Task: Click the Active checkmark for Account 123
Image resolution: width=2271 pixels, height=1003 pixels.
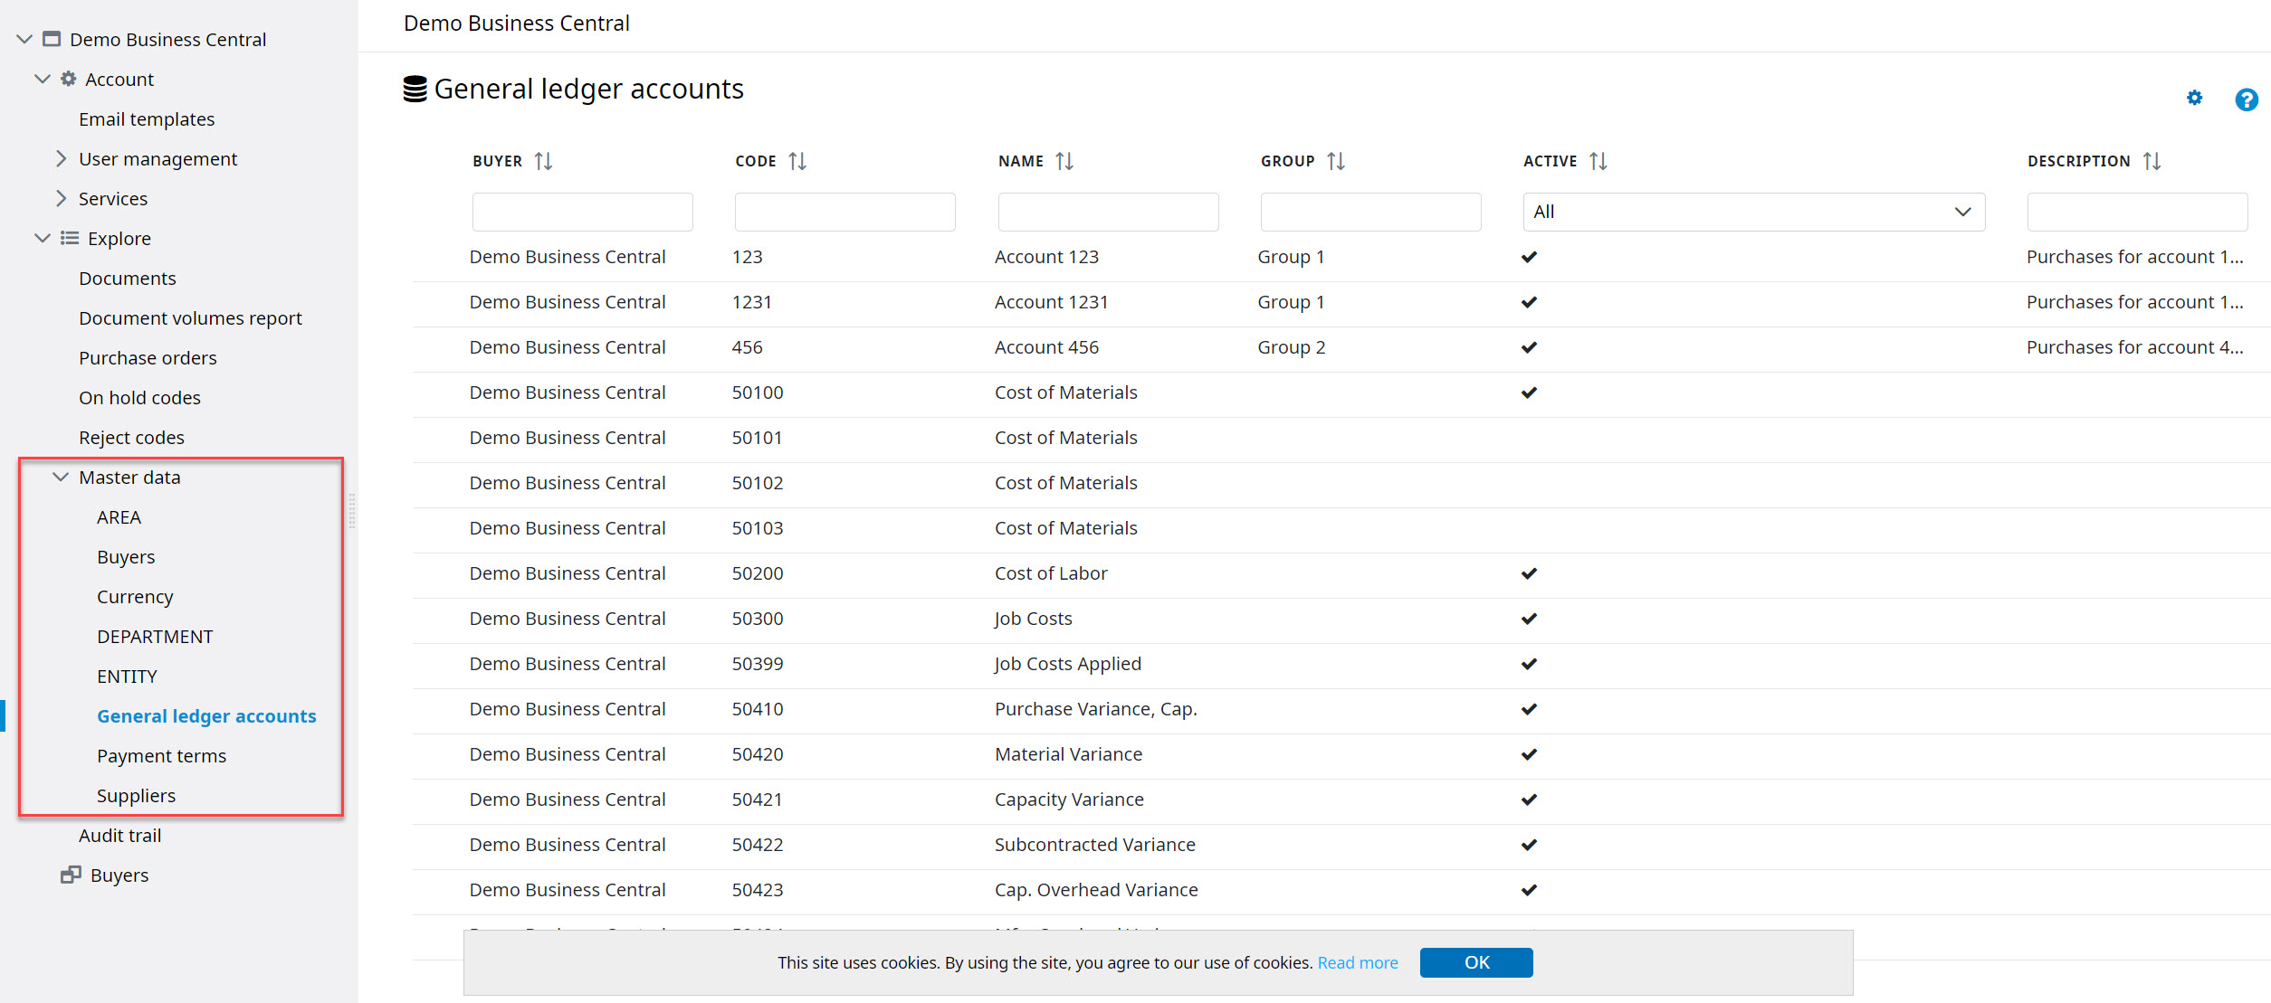Action: point(1529,257)
